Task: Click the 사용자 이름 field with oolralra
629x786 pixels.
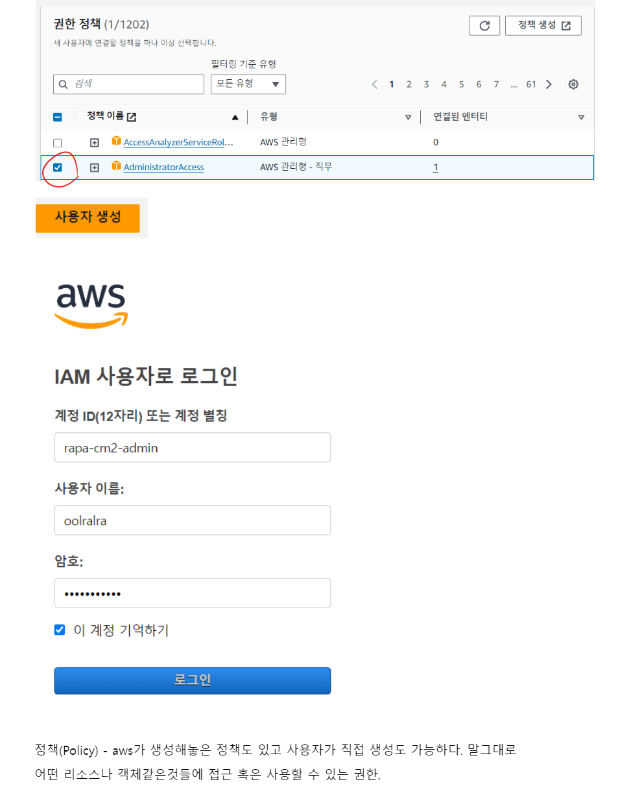Action: 193,520
